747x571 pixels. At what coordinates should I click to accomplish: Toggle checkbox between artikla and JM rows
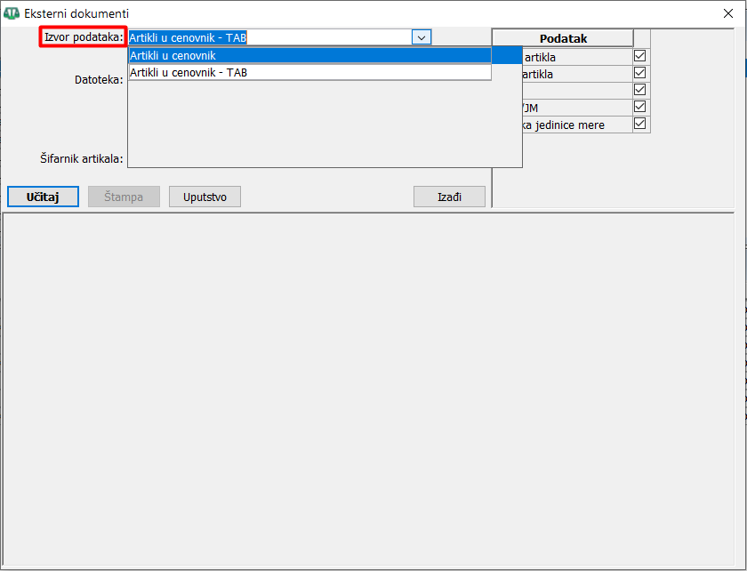[639, 90]
